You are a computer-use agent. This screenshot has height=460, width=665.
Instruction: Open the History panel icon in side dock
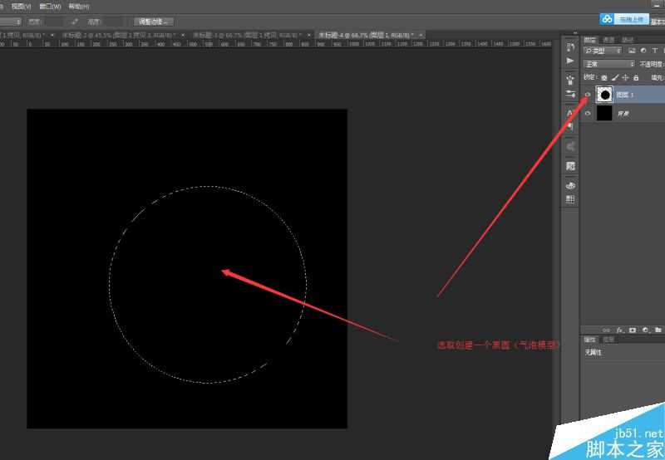(x=570, y=46)
